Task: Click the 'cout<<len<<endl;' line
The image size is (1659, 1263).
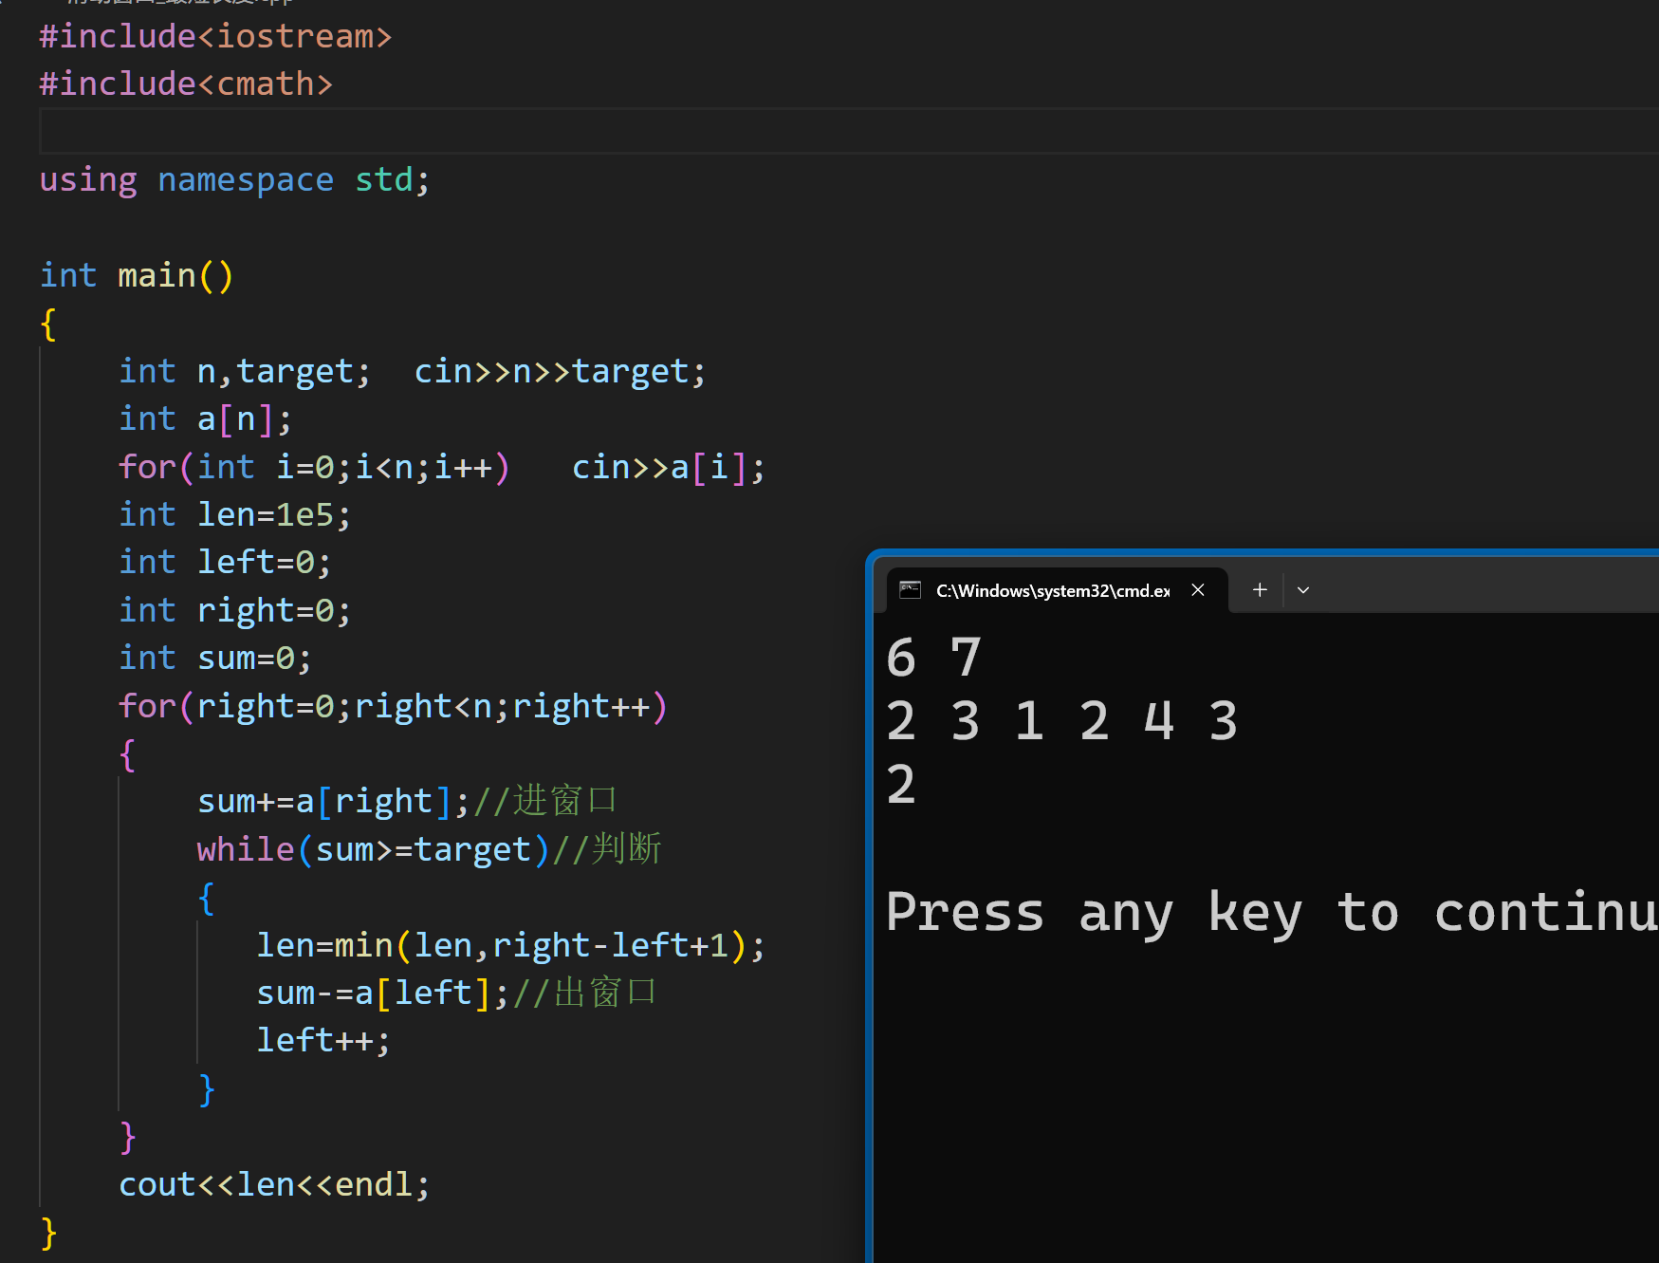Action: point(274,1184)
